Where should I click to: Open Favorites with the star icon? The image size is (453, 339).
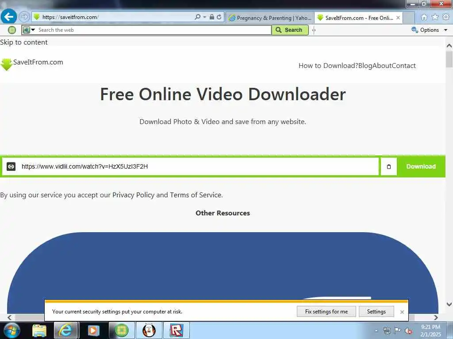(x=435, y=17)
